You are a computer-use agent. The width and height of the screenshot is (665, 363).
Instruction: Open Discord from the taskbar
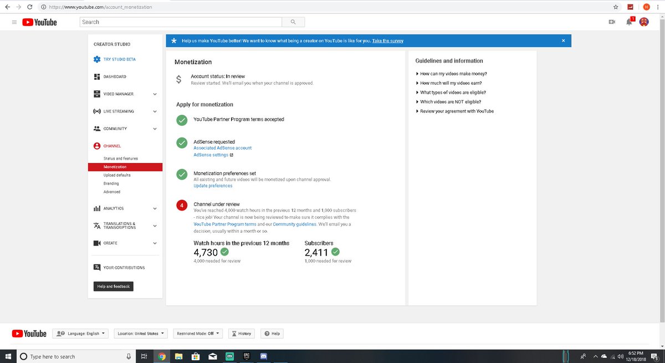[x=264, y=356]
